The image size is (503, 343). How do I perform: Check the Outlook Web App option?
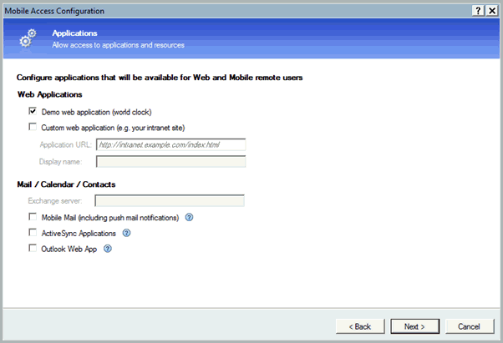point(33,248)
